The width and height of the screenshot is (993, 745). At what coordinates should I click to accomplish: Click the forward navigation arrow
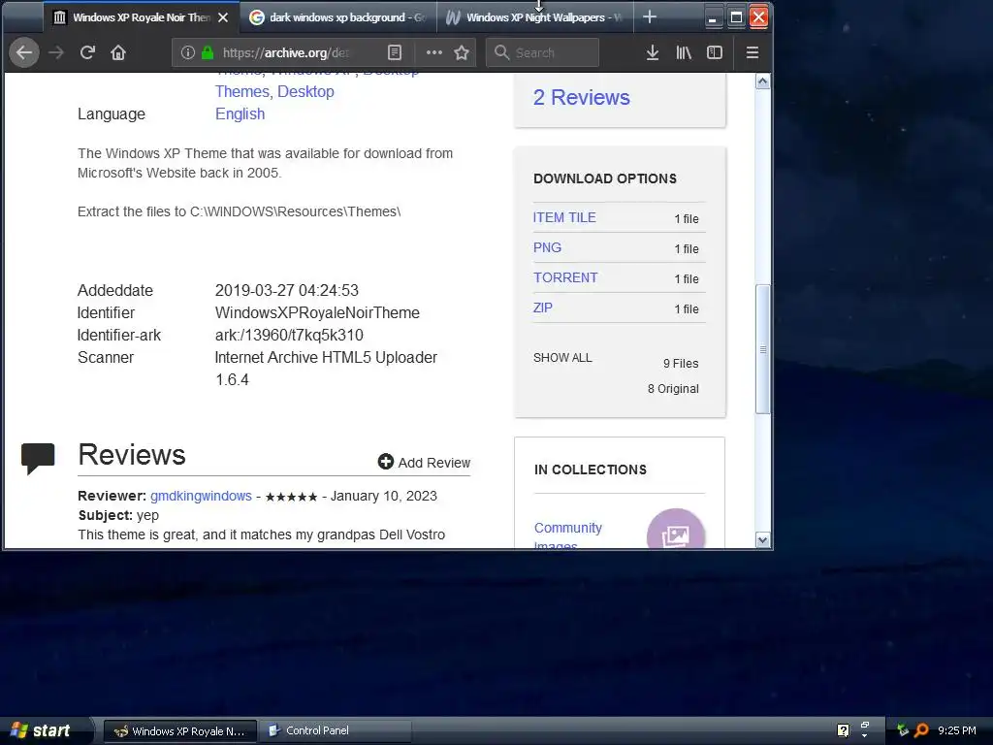coord(56,52)
